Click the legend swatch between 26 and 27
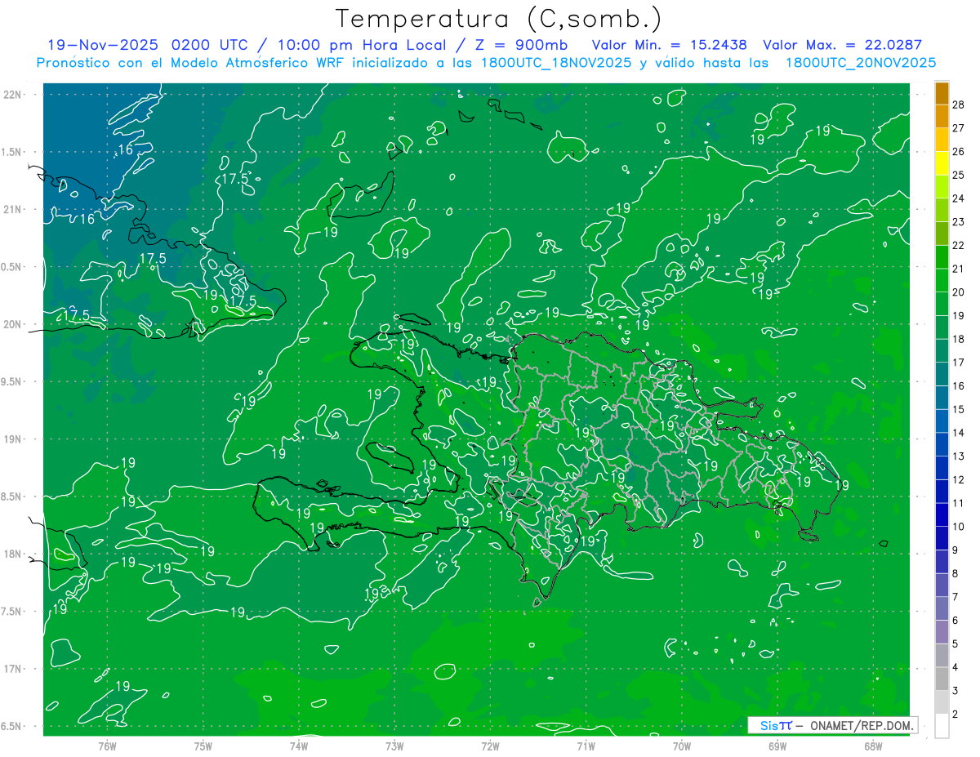This screenshot has width=980, height=757. (x=942, y=140)
